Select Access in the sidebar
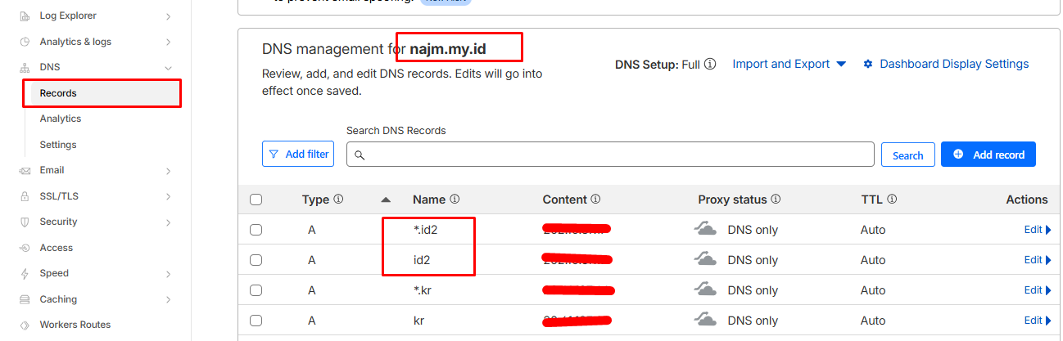The width and height of the screenshot is (1063, 341). click(x=57, y=248)
